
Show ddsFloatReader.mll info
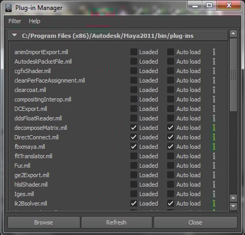click(x=214, y=118)
